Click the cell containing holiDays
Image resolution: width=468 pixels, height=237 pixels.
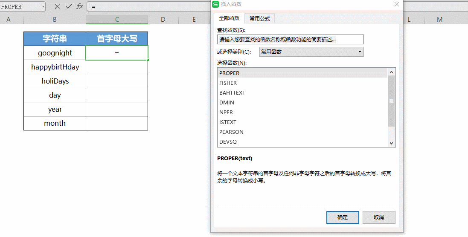pyautogui.click(x=55, y=81)
